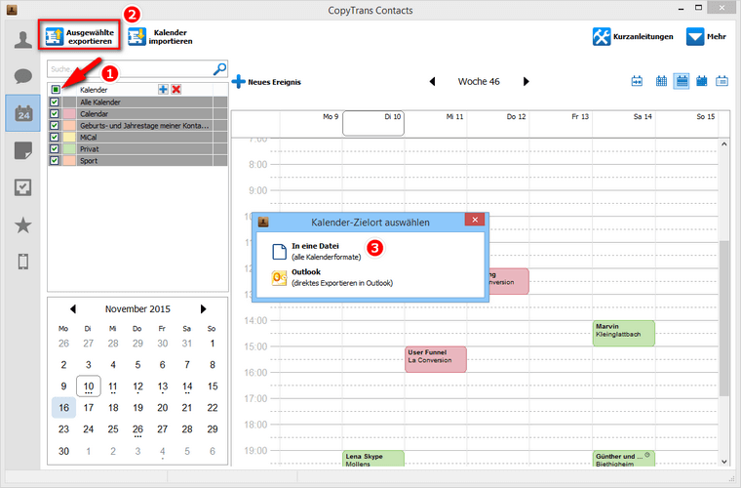This screenshot has width=741, height=488.
Task: Go to previous month in mini calendar
Action: click(x=73, y=308)
